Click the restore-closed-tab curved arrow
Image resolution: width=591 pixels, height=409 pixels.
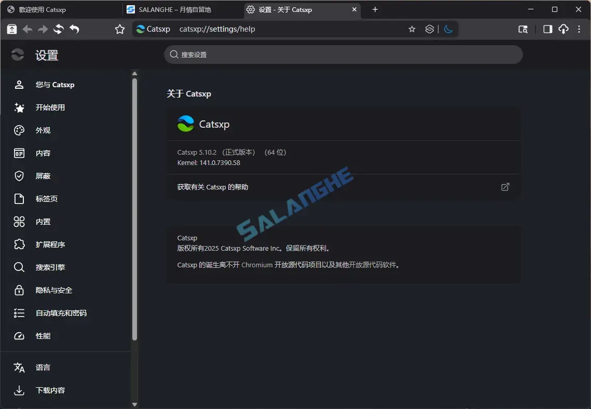tap(74, 29)
